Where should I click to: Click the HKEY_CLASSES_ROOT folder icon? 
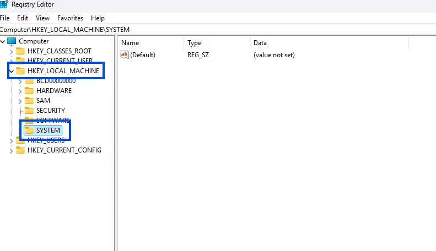20,51
